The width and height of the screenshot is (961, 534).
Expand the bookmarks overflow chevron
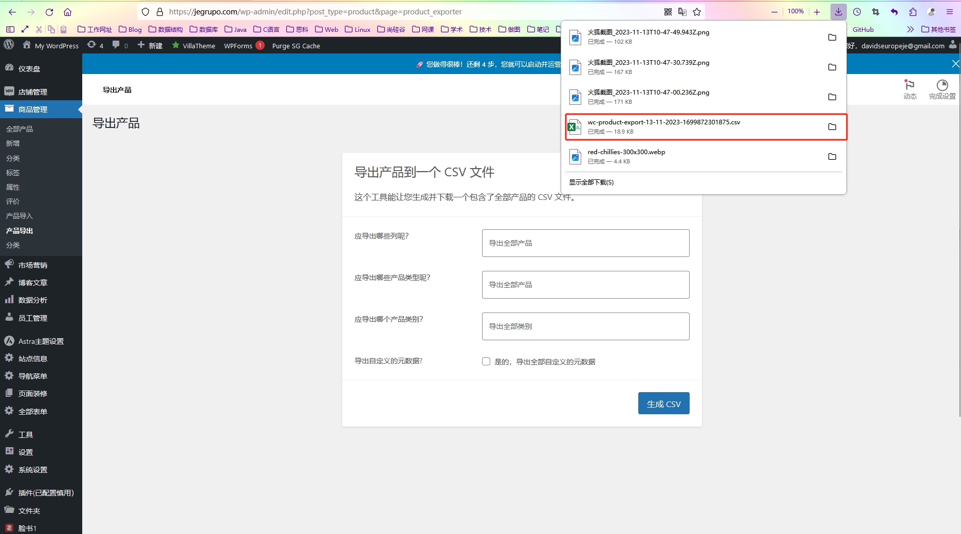910,29
